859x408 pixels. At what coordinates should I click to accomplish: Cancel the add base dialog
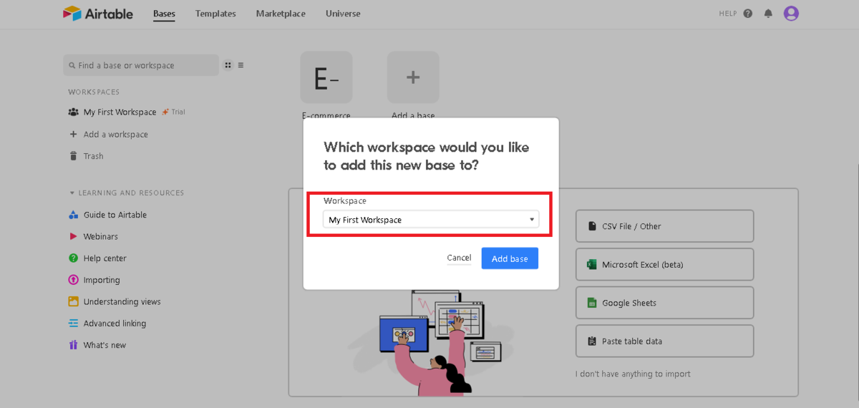[459, 258]
